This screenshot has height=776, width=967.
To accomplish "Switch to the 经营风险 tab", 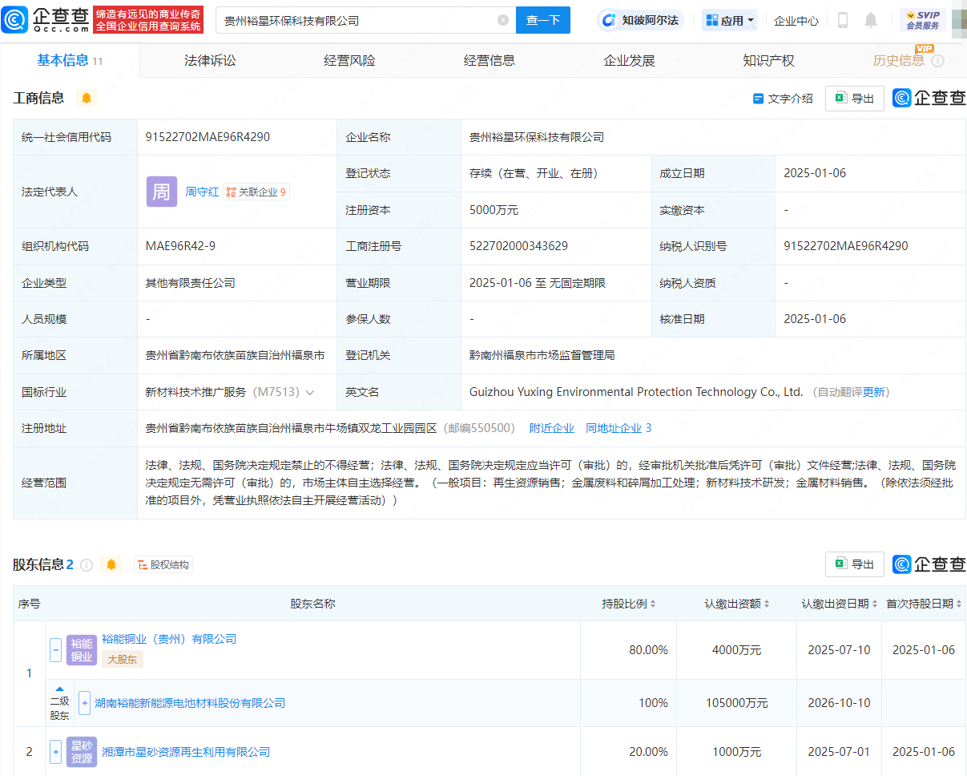I will click(x=349, y=60).
